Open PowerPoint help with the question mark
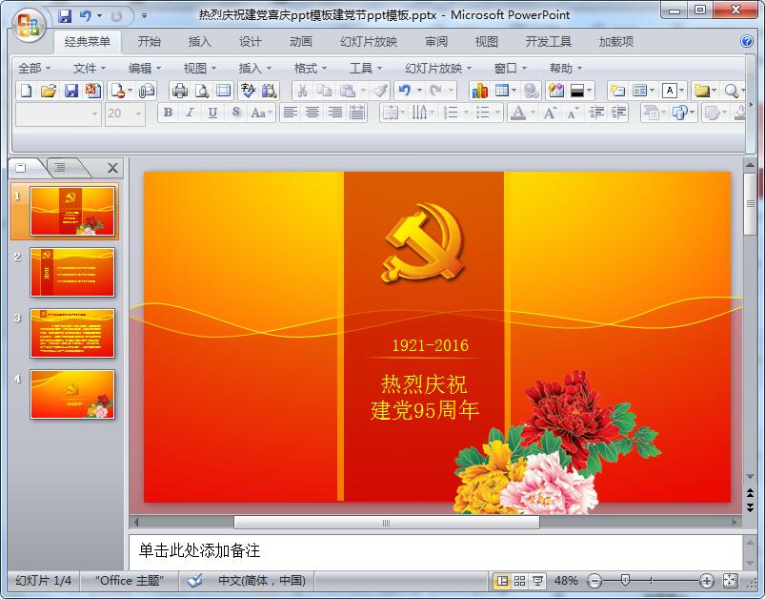Viewport: 765px width, 599px height. 747,41
